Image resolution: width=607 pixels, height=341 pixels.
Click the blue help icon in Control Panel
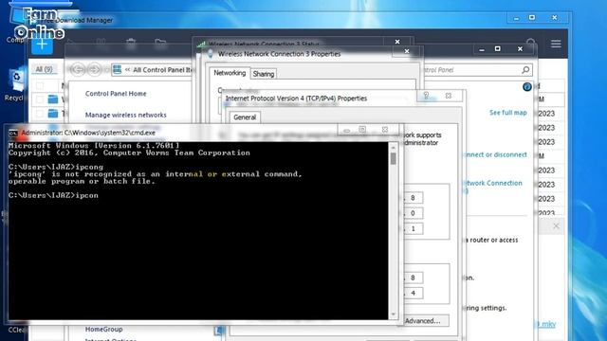point(526,87)
